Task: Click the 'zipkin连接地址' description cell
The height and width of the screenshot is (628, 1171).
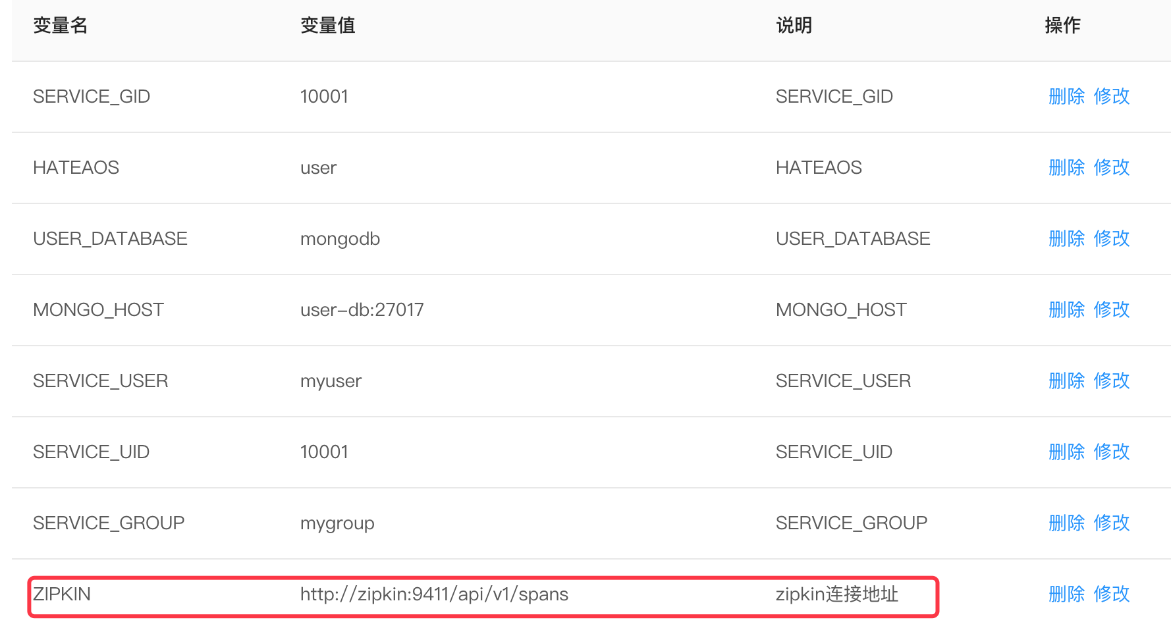Action: click(x=837, y=594)
